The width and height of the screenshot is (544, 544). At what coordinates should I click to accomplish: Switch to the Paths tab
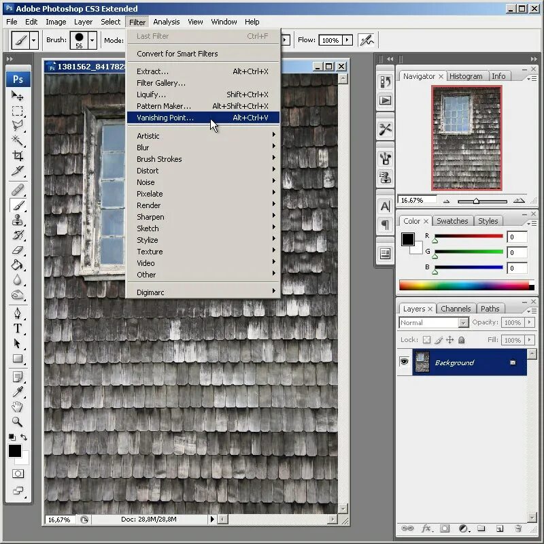490,309
